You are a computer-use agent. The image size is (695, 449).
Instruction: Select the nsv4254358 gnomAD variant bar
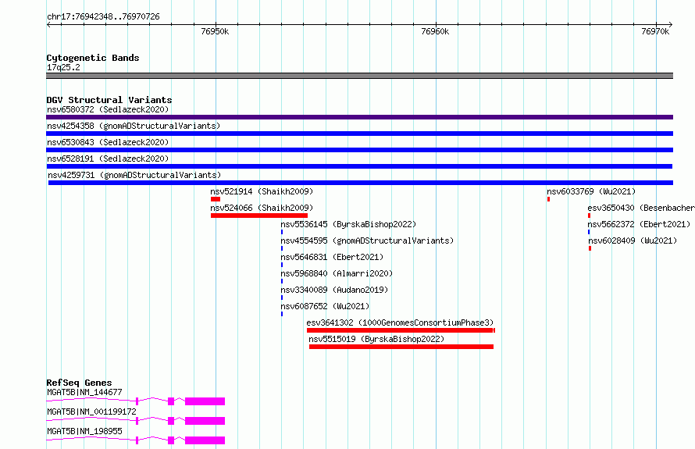click(x=359, y=134)
